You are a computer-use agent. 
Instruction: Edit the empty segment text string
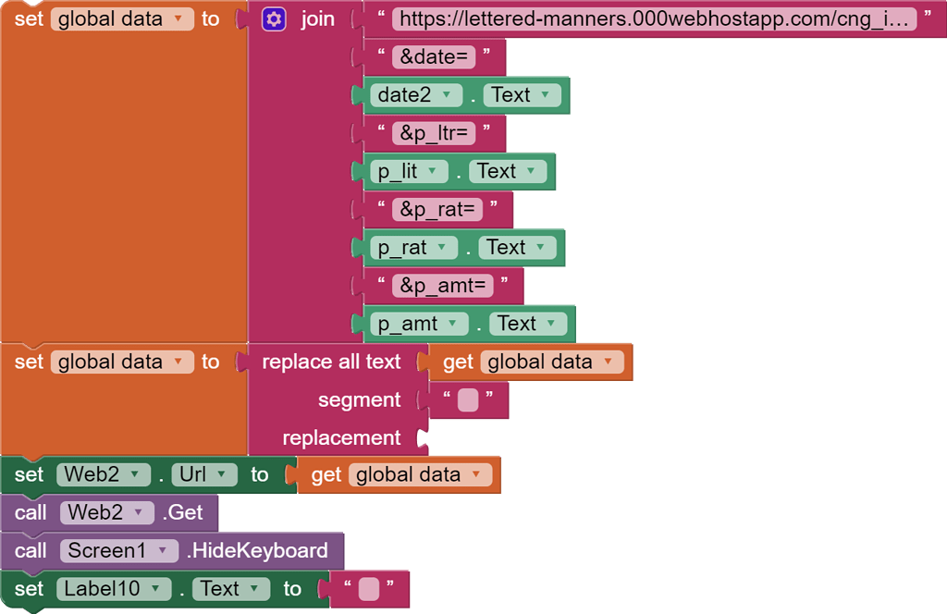tap(470, 399)
